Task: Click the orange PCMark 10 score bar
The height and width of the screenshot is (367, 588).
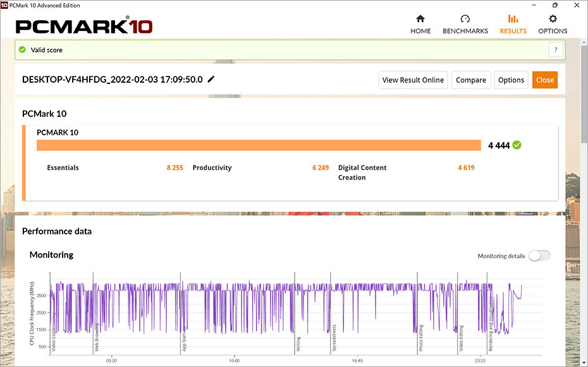Action: 259,145
